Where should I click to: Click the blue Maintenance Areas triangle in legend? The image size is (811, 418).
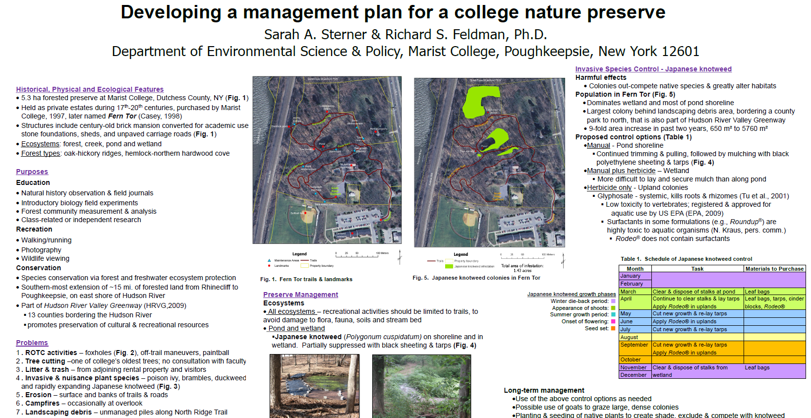pyautogui.click(x=269, y=260)
